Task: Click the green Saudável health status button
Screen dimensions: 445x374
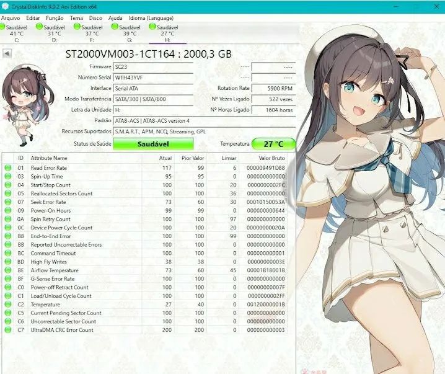Action: (153, 144)
